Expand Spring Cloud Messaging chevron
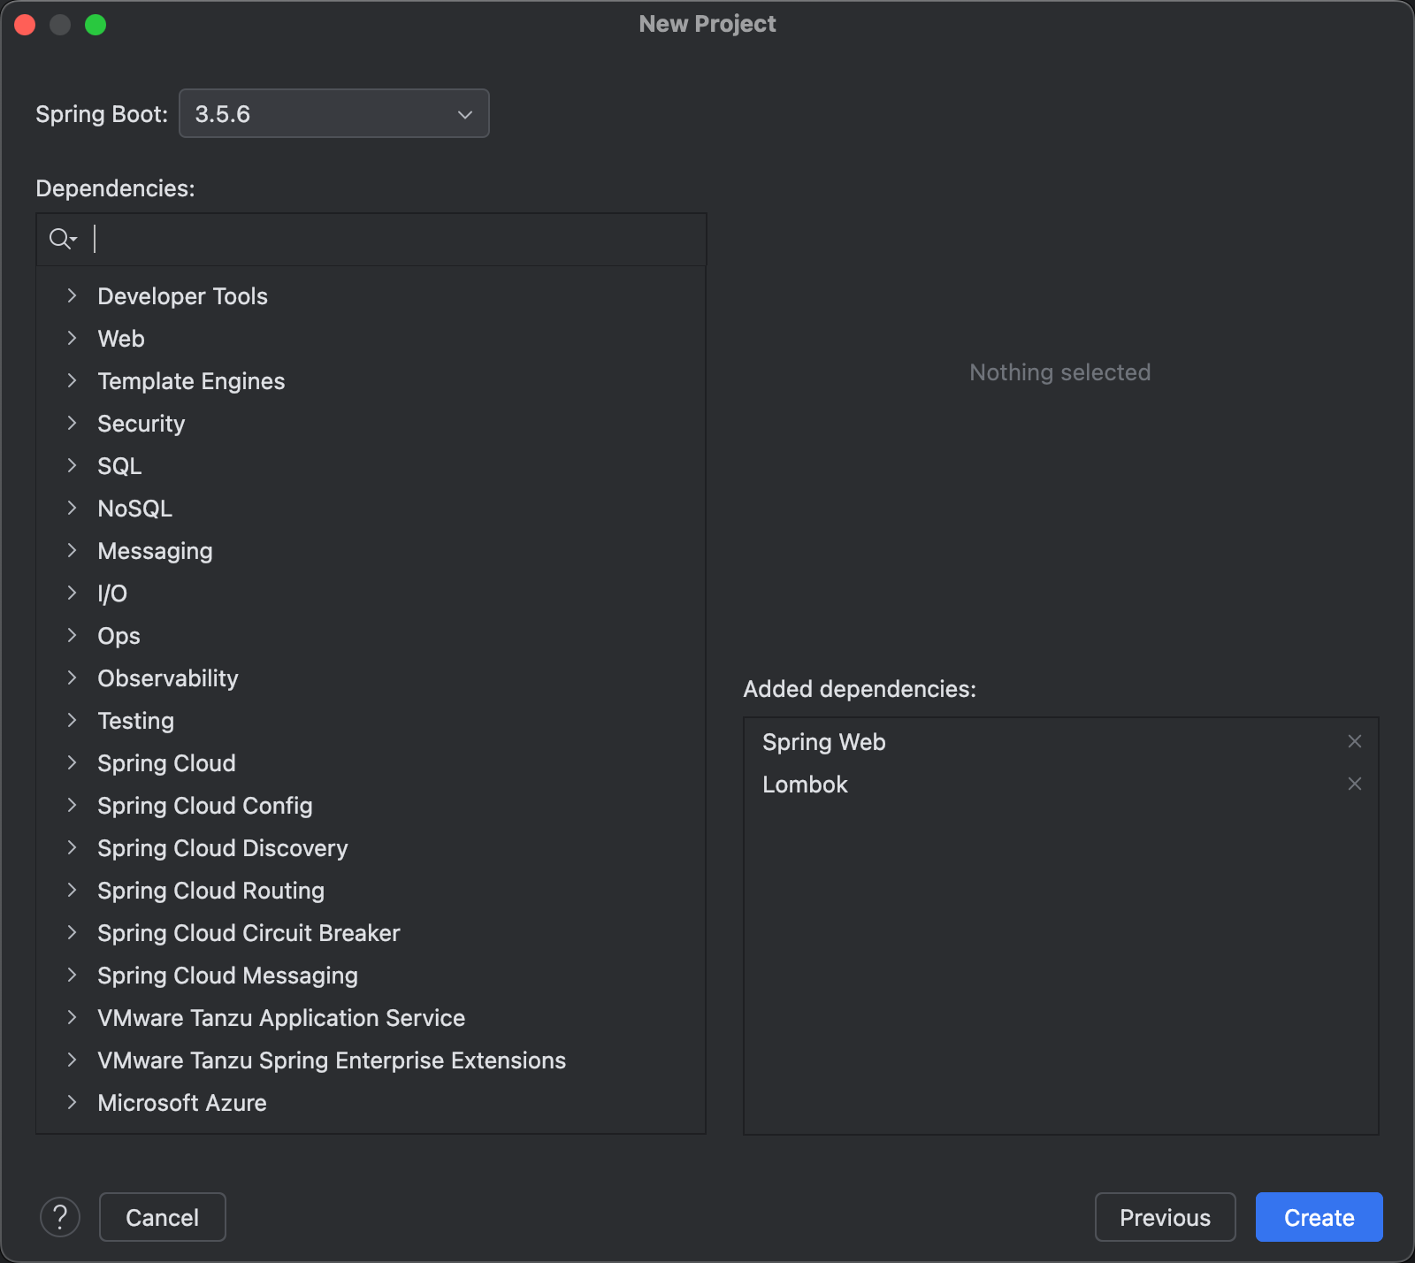Screen dimensions: 1415x1263 73,975
